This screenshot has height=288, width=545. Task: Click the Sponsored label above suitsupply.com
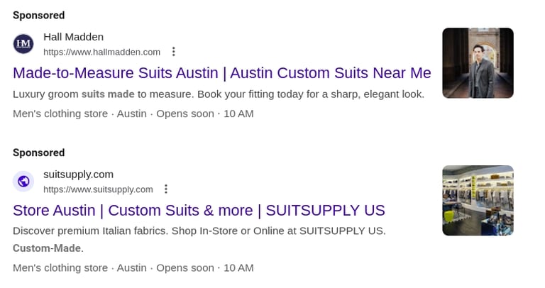[38, 153]
